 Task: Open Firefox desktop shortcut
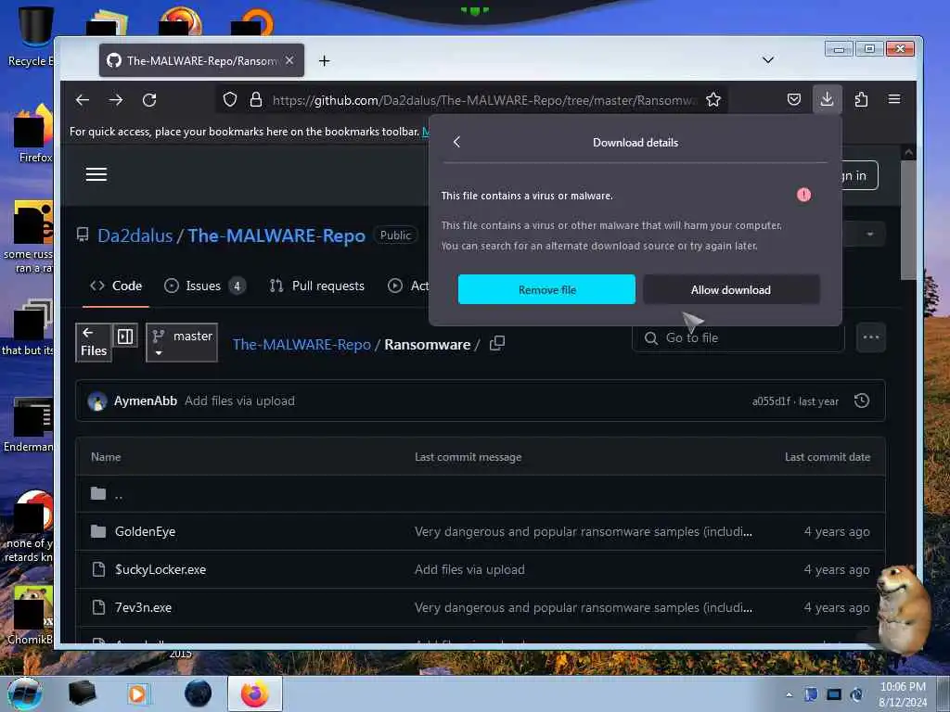point(33,133)
